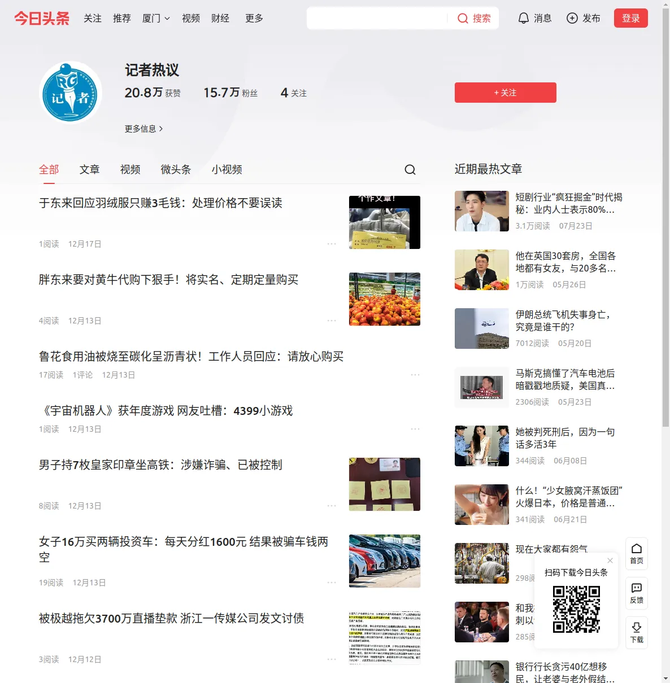Open article 女子16万买两辆投资车
This screenshot has height=683, width=670.
(x=184, y=549)
